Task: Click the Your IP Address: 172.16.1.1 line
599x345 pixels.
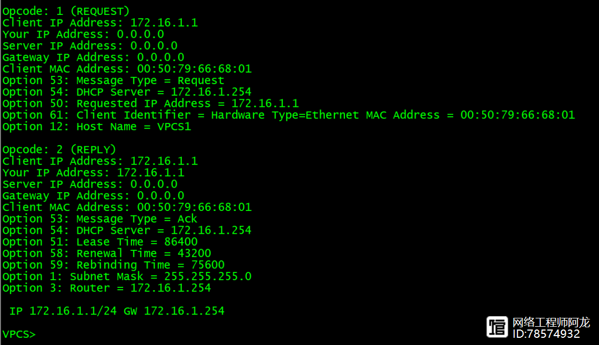Action: (x=93, y=173)
